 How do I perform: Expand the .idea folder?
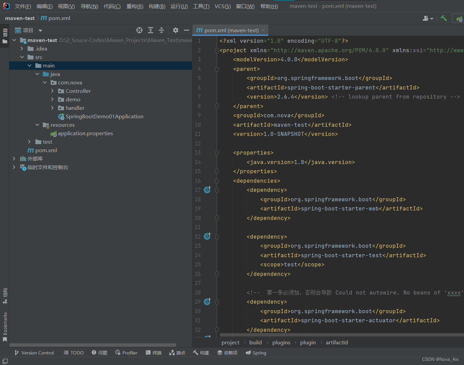point(22,48)
